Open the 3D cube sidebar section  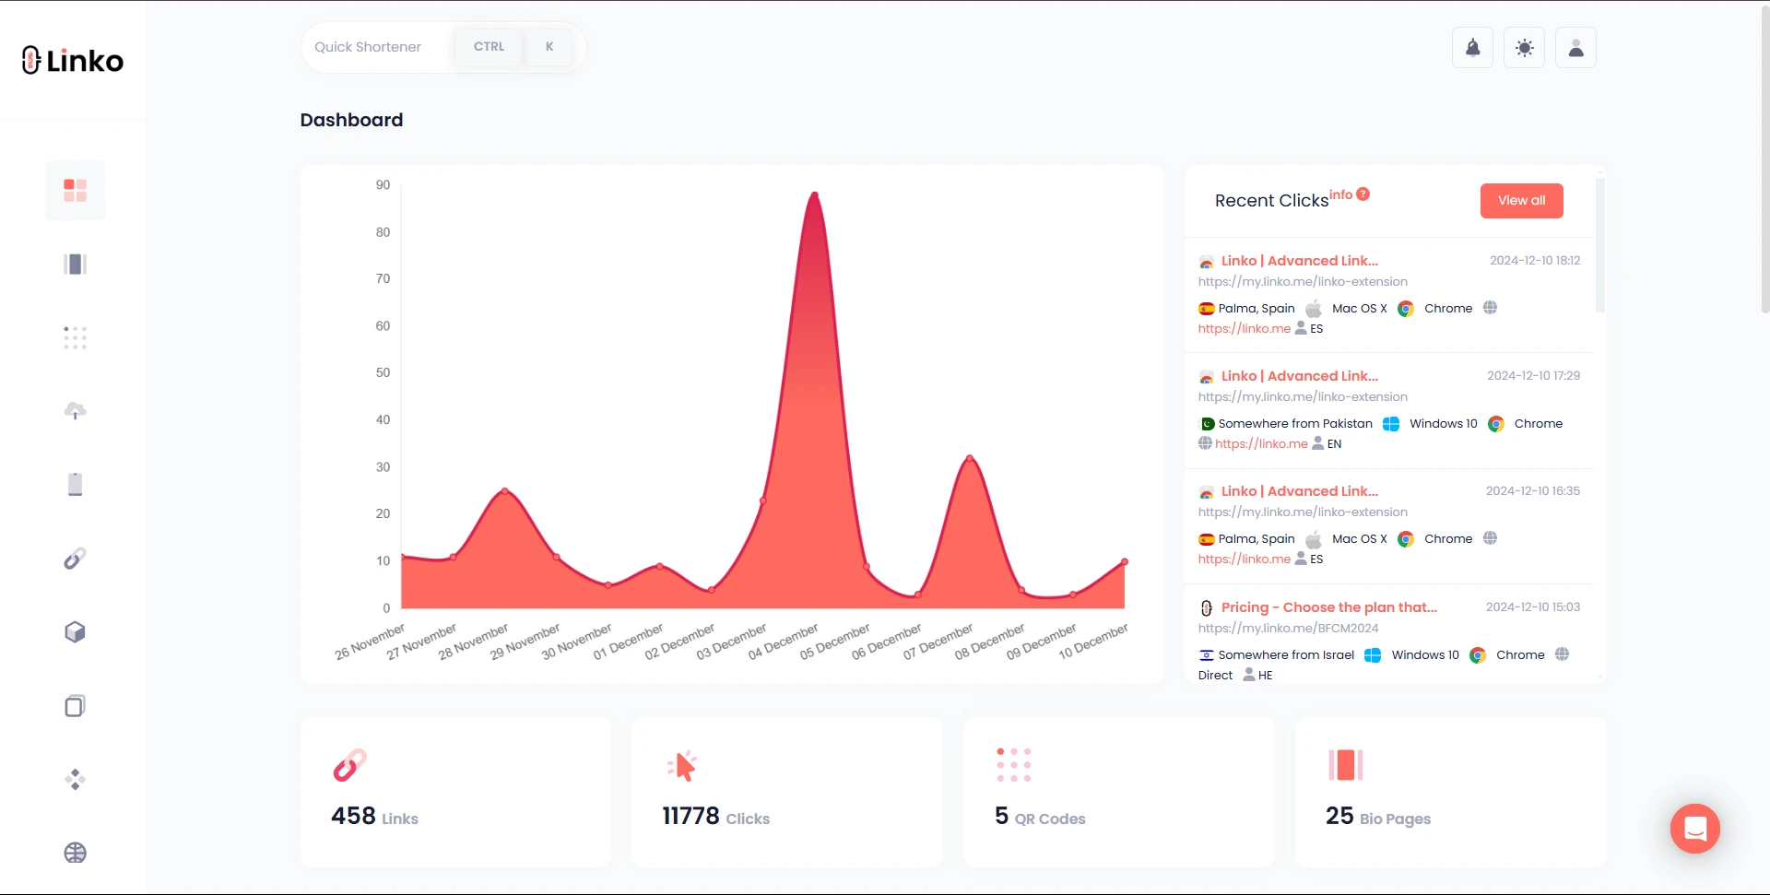pos(76,632)
